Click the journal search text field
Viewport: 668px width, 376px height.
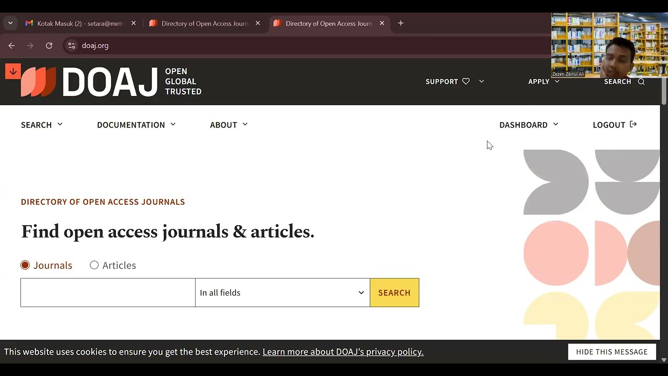(108, 292)
